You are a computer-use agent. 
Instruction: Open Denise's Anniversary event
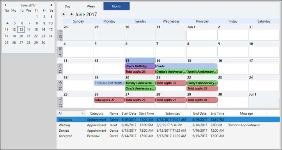coord(171,72)
